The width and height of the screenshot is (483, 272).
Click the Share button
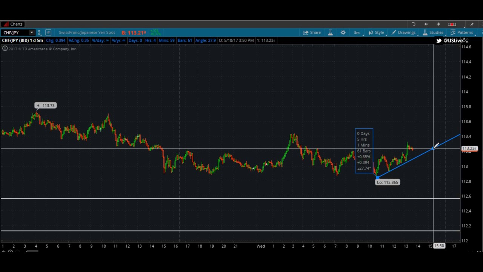[312, 32]
